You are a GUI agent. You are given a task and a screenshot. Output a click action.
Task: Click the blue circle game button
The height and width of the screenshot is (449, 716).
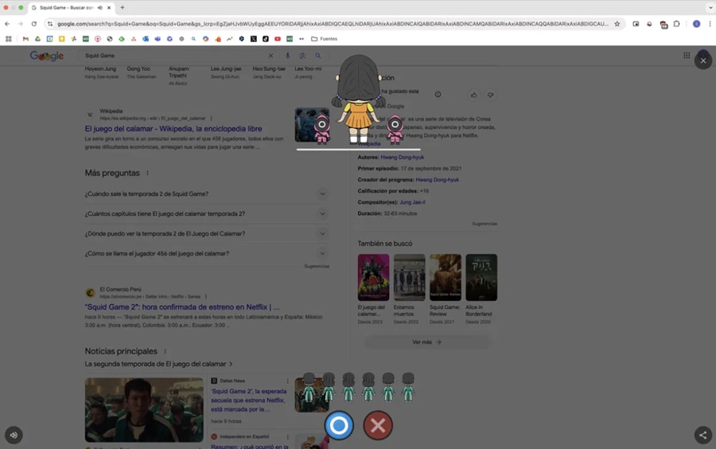tap(339, 425)
